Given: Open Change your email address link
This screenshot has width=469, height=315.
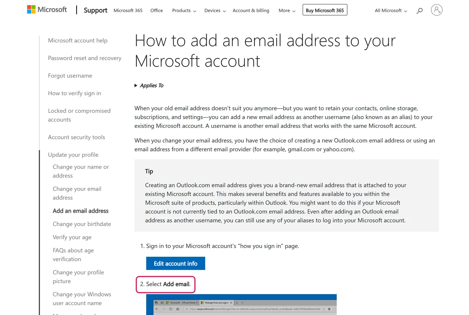Looking at the screenshot, I should point(77,193).
